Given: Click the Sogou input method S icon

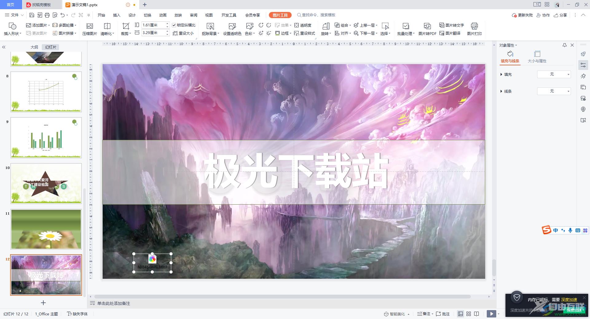Looking at the screenshot, I should coord(546,230).
